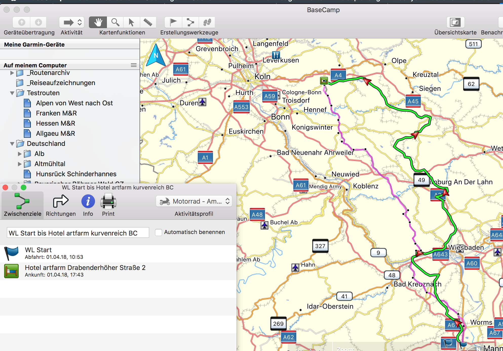Click the route name text field
The width and height of the screenshot is (503, 351).
pos(78,233)
